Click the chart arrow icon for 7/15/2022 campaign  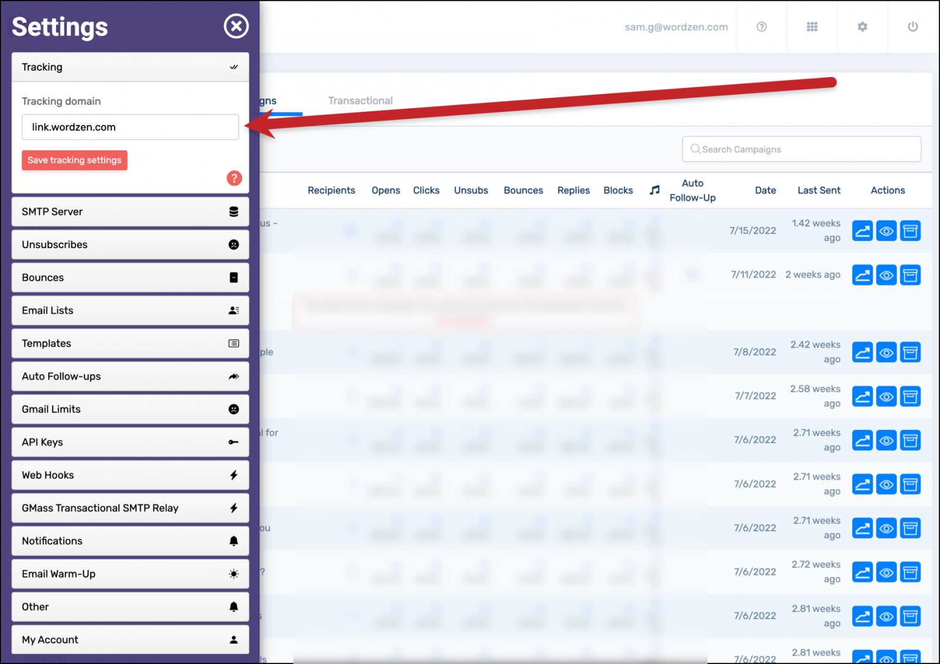pyautogui.click(x=862, y=231)
